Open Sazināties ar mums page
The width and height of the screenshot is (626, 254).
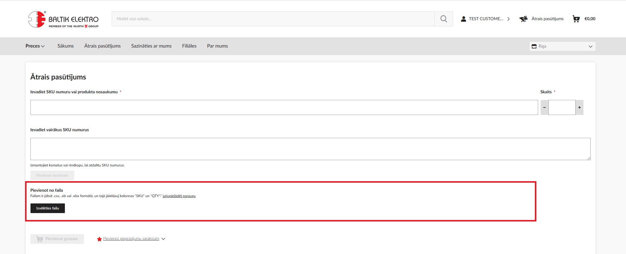[x=151, y=46]
